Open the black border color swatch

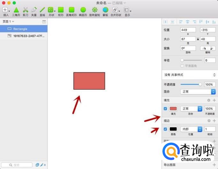(173, 129)
